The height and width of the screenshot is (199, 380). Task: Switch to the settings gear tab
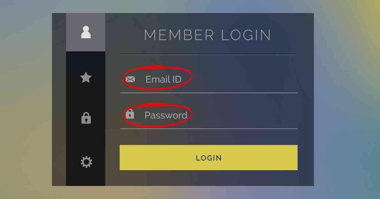(x=85, y=162)
